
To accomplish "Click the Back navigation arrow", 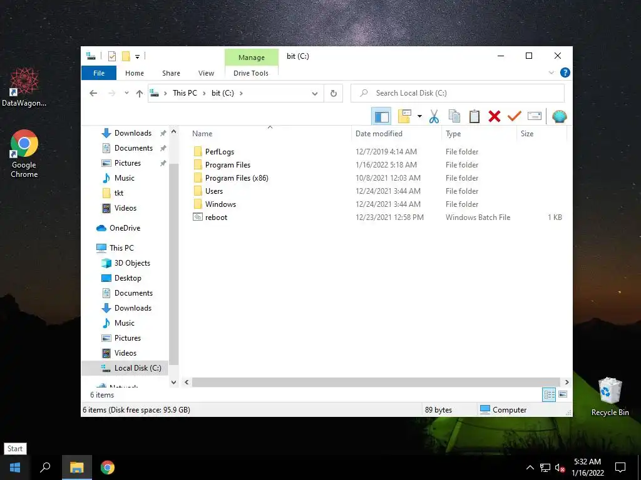I will (x=93, y=93).
